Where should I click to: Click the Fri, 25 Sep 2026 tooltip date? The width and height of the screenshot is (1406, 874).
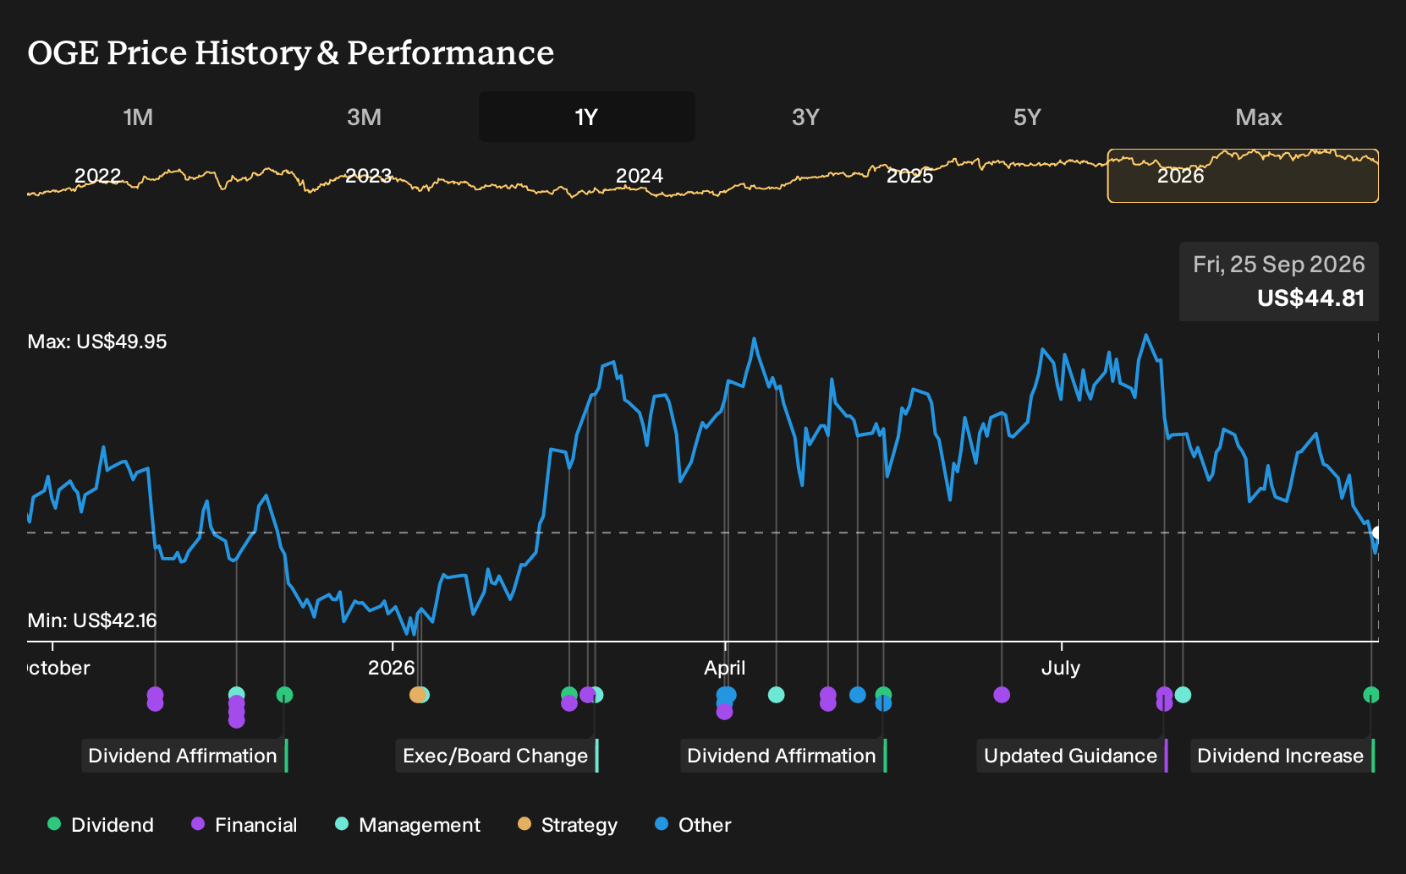[x=1278, y=265]
